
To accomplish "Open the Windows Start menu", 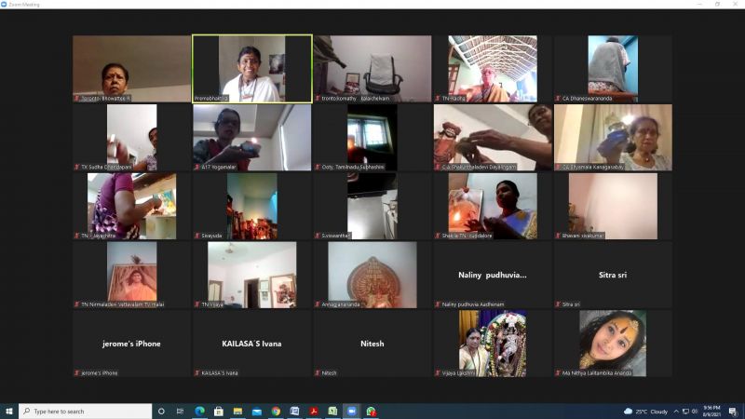I will (9, 411).
